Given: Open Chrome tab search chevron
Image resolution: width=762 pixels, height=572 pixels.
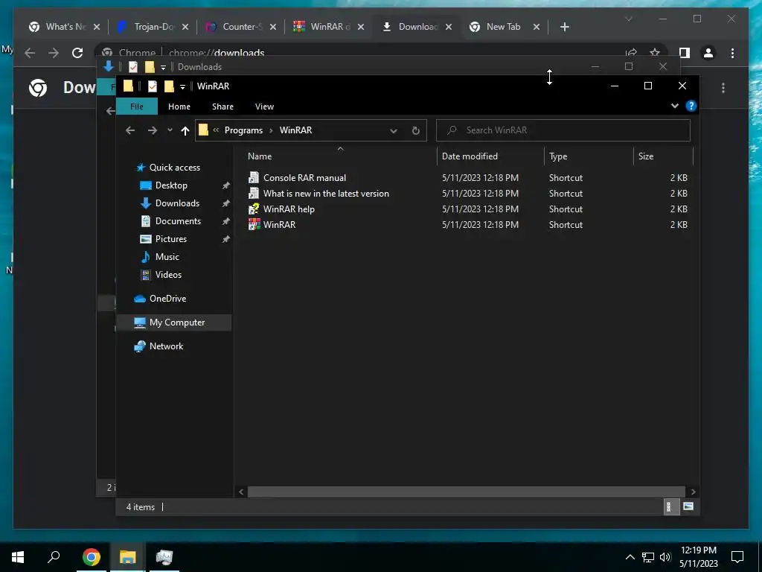Looking at the screenshot, I should point(628,19).
